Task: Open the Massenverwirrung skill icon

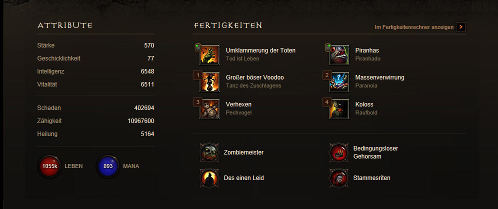Action: pos(339,82)
